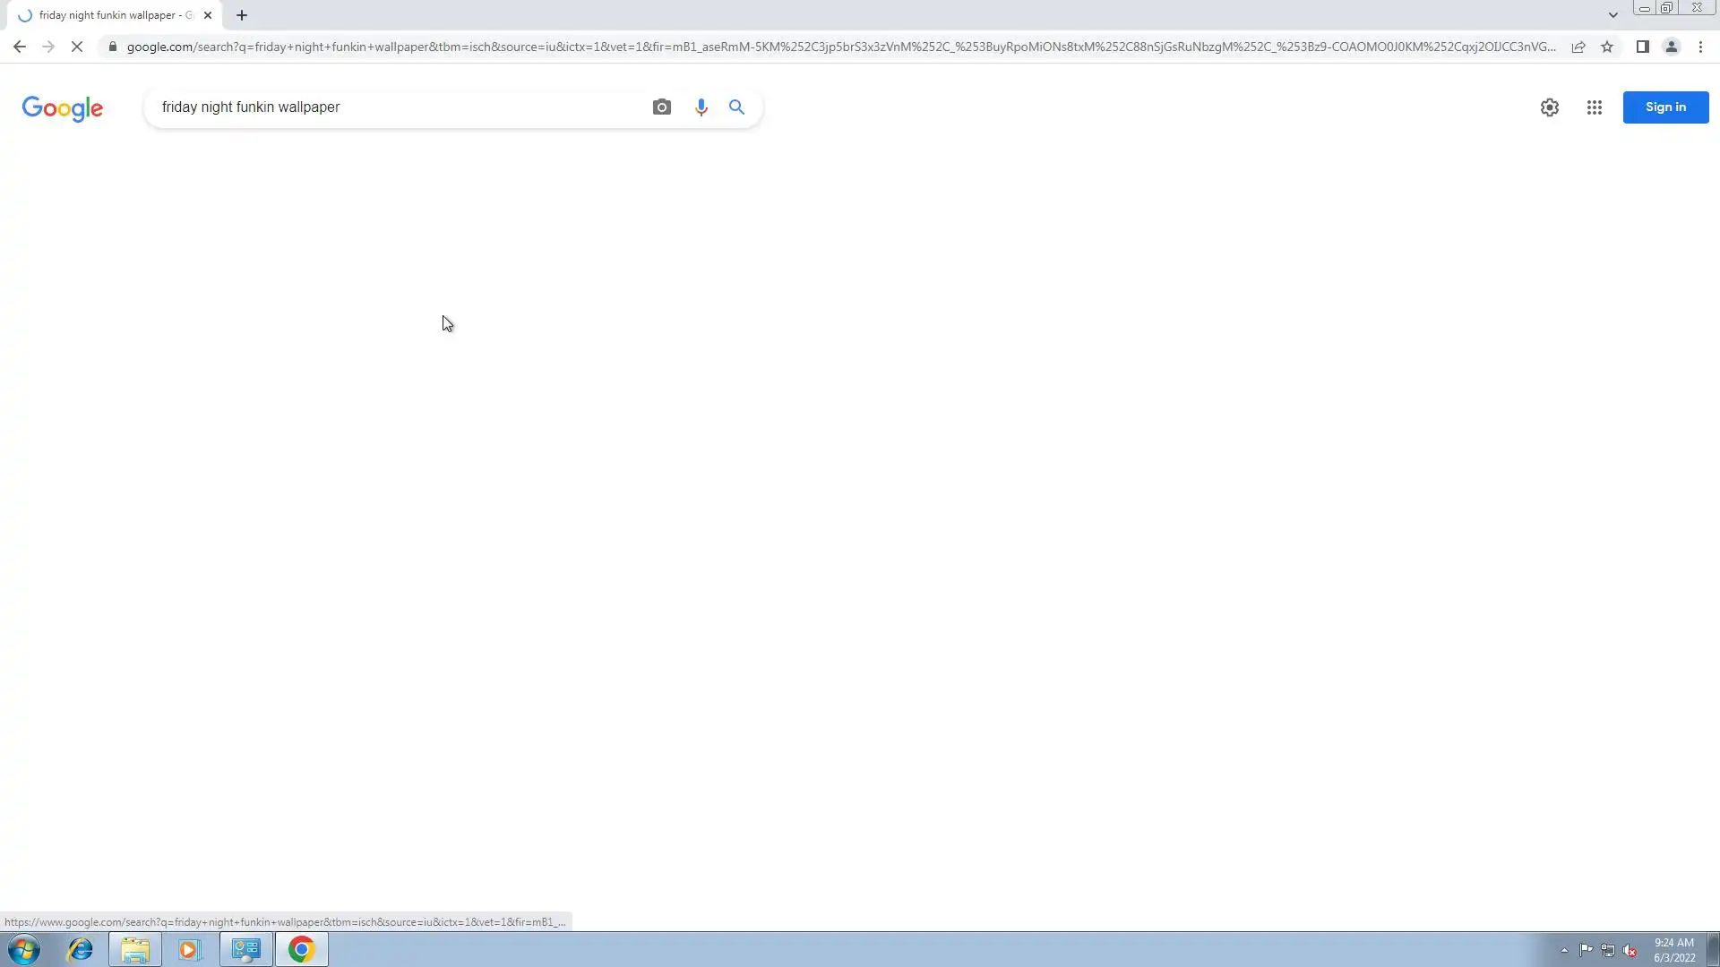The image size is (1720, 967).
Task: Go back to previous page
Action: tap(20, 47)
